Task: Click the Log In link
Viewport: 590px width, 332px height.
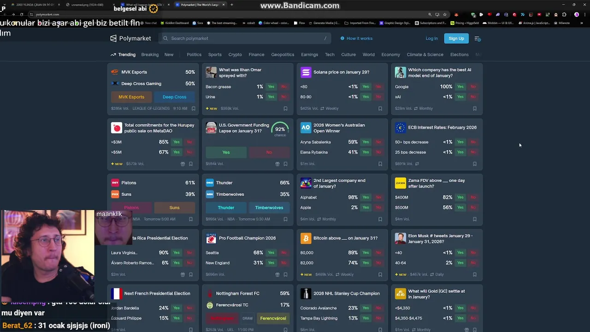Action: [x=431, y=38]
